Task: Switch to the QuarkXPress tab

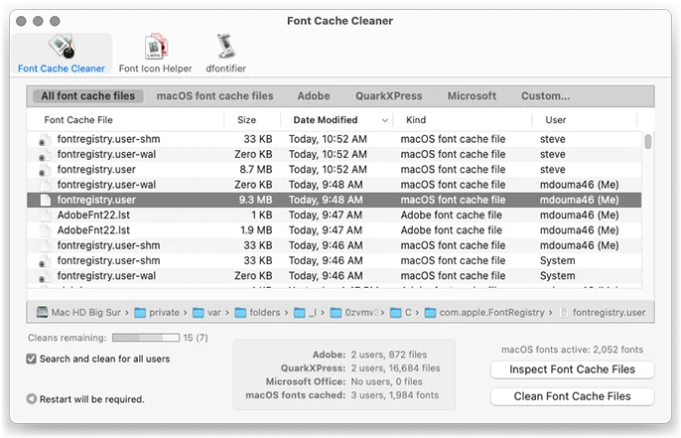Action: point(389,96)
